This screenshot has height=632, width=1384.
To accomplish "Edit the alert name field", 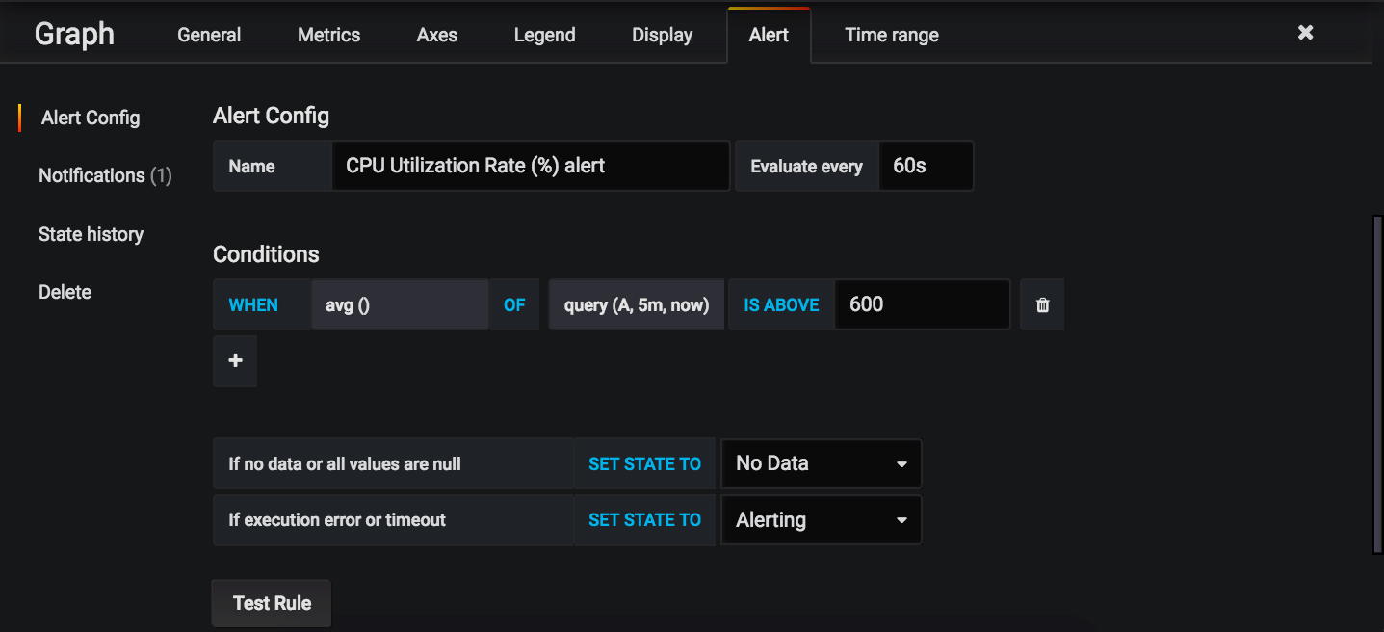I will tap(531, 165).
